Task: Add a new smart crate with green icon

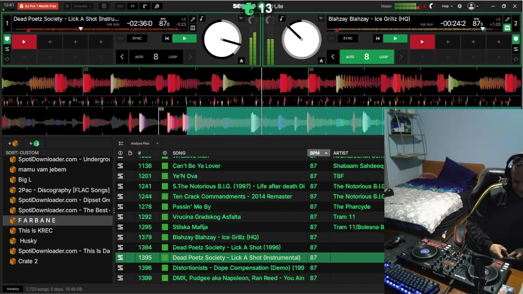Action: tap(34, 143)
